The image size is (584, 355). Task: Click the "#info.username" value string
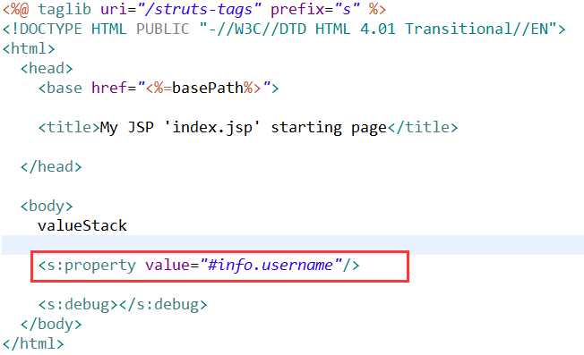pyautogui.click(x=271, y=266)
